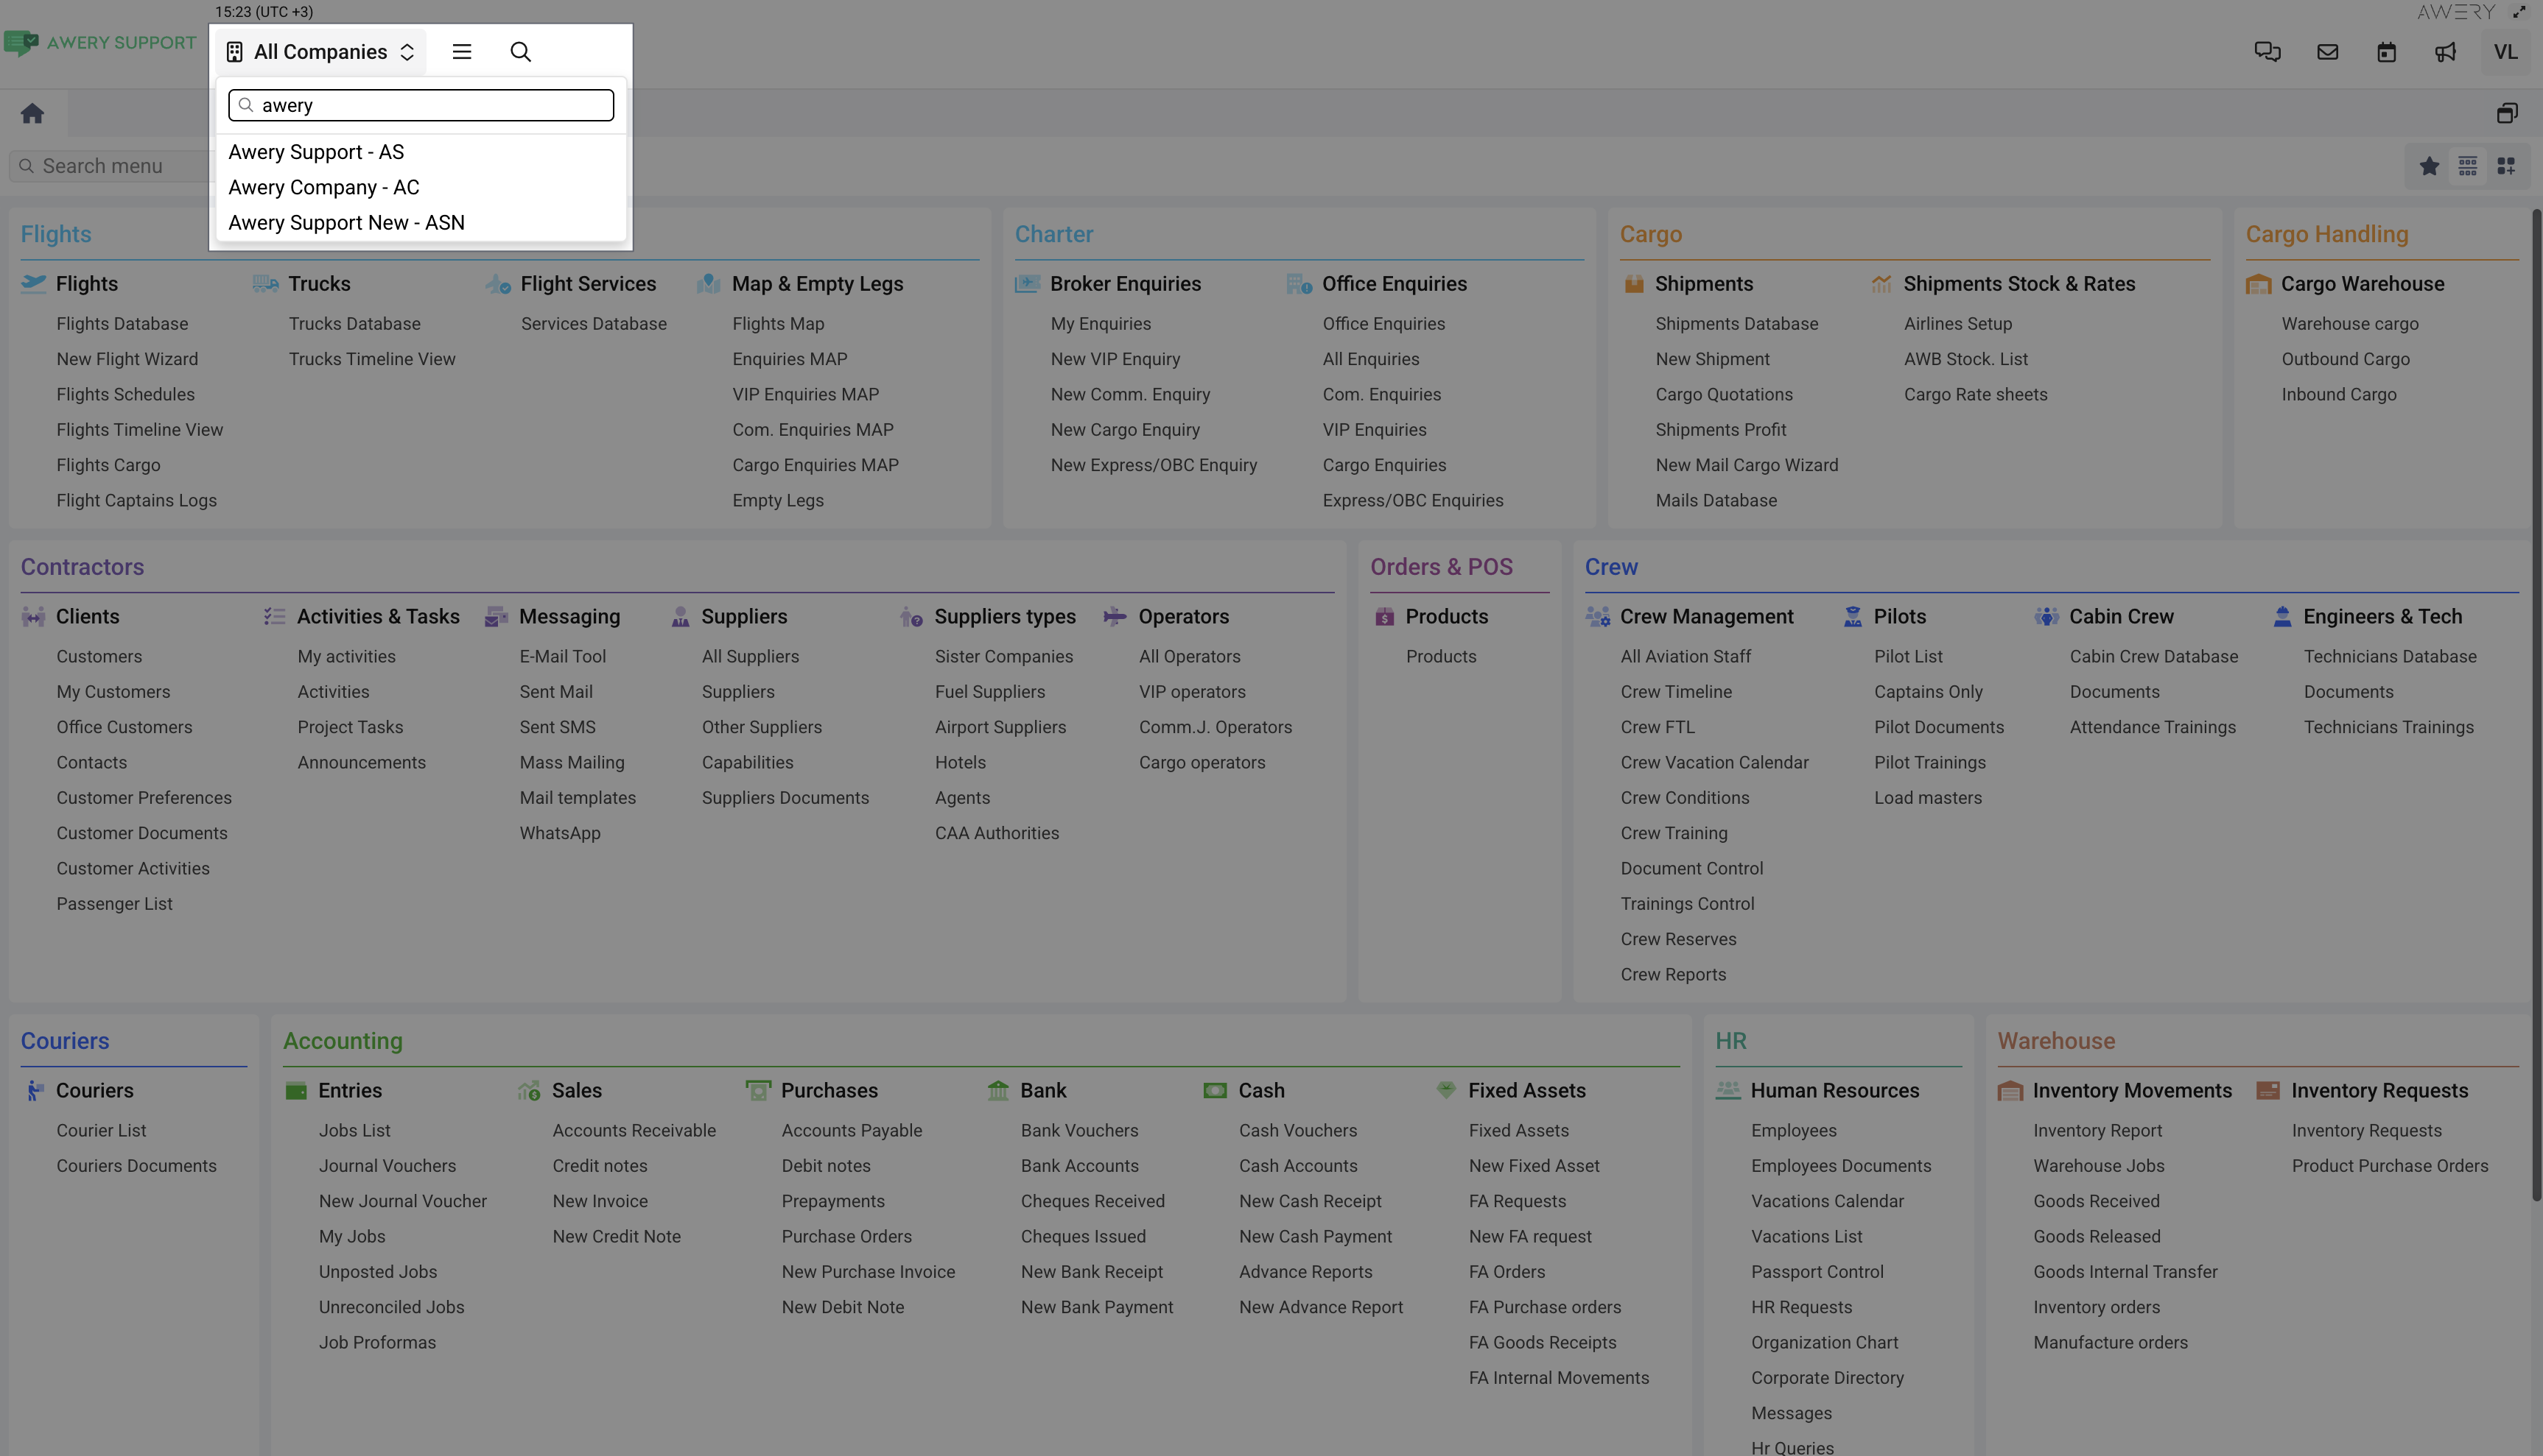2543x1456 pixels.
Task: Switch to tile blocks menu view
Action: click(x=2506, y=166)
